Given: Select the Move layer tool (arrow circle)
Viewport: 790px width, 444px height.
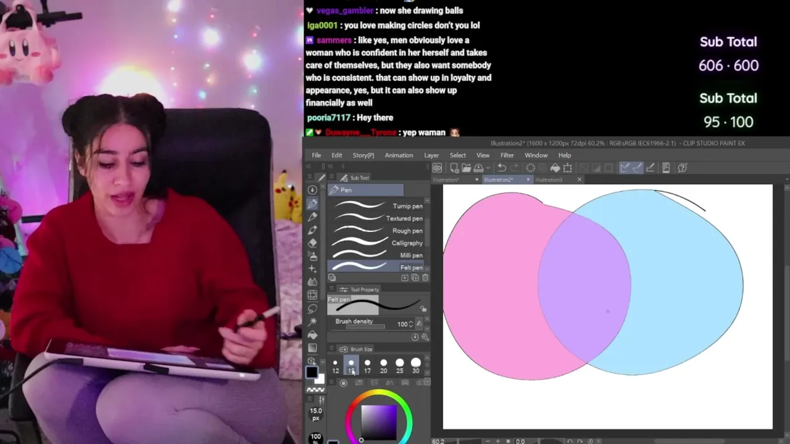Looking at the screenshot, I should tap(312, 190).
